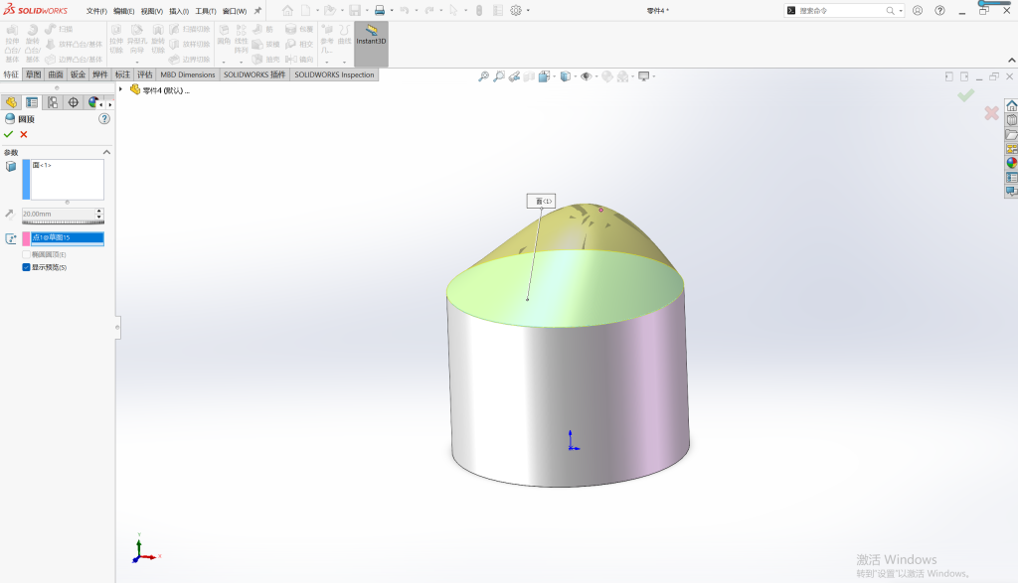
Task: Switch to FeatureManager design tree tab icon
Action: click(11, 102)
